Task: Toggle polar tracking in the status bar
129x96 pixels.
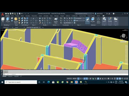Action: (x=81, y=78)
